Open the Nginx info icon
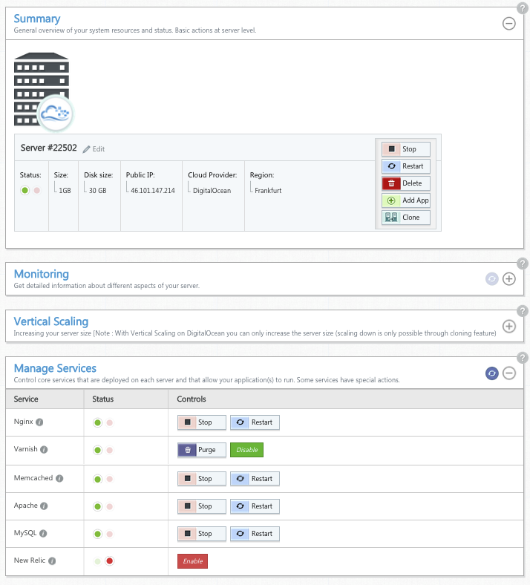The height and width of the screenshot is (585, 530). point(39,422)
